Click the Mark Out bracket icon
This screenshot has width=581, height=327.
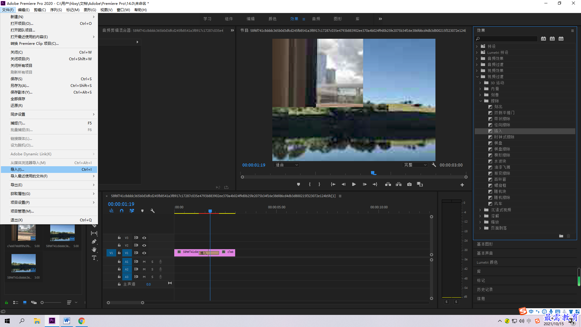click(x=319, y=184)
